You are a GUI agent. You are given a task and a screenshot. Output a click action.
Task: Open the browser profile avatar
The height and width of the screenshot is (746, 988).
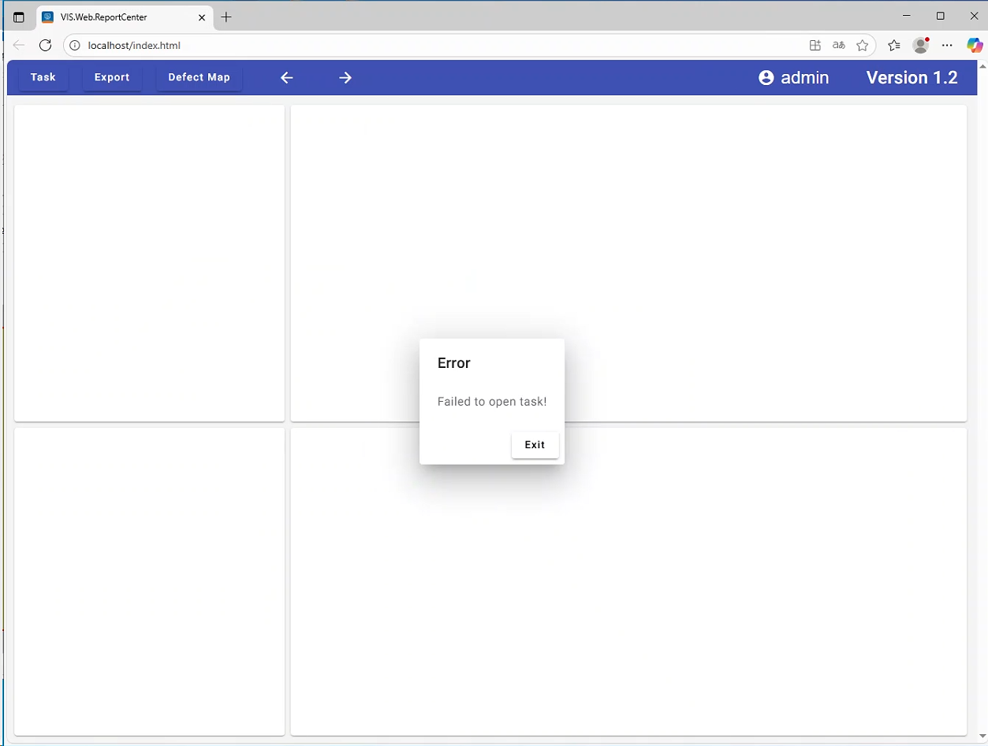pyautogui.click(x=920, y=45)
